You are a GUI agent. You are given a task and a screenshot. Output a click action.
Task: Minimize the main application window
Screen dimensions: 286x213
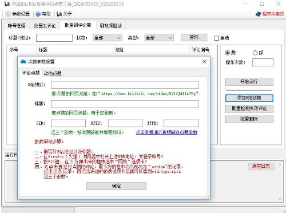(245, 4)
